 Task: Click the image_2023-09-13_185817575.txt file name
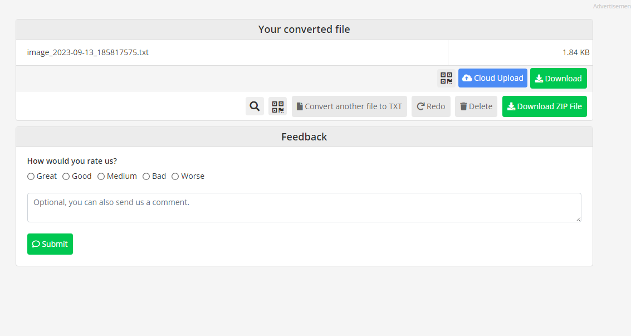[x=88, y=52]
